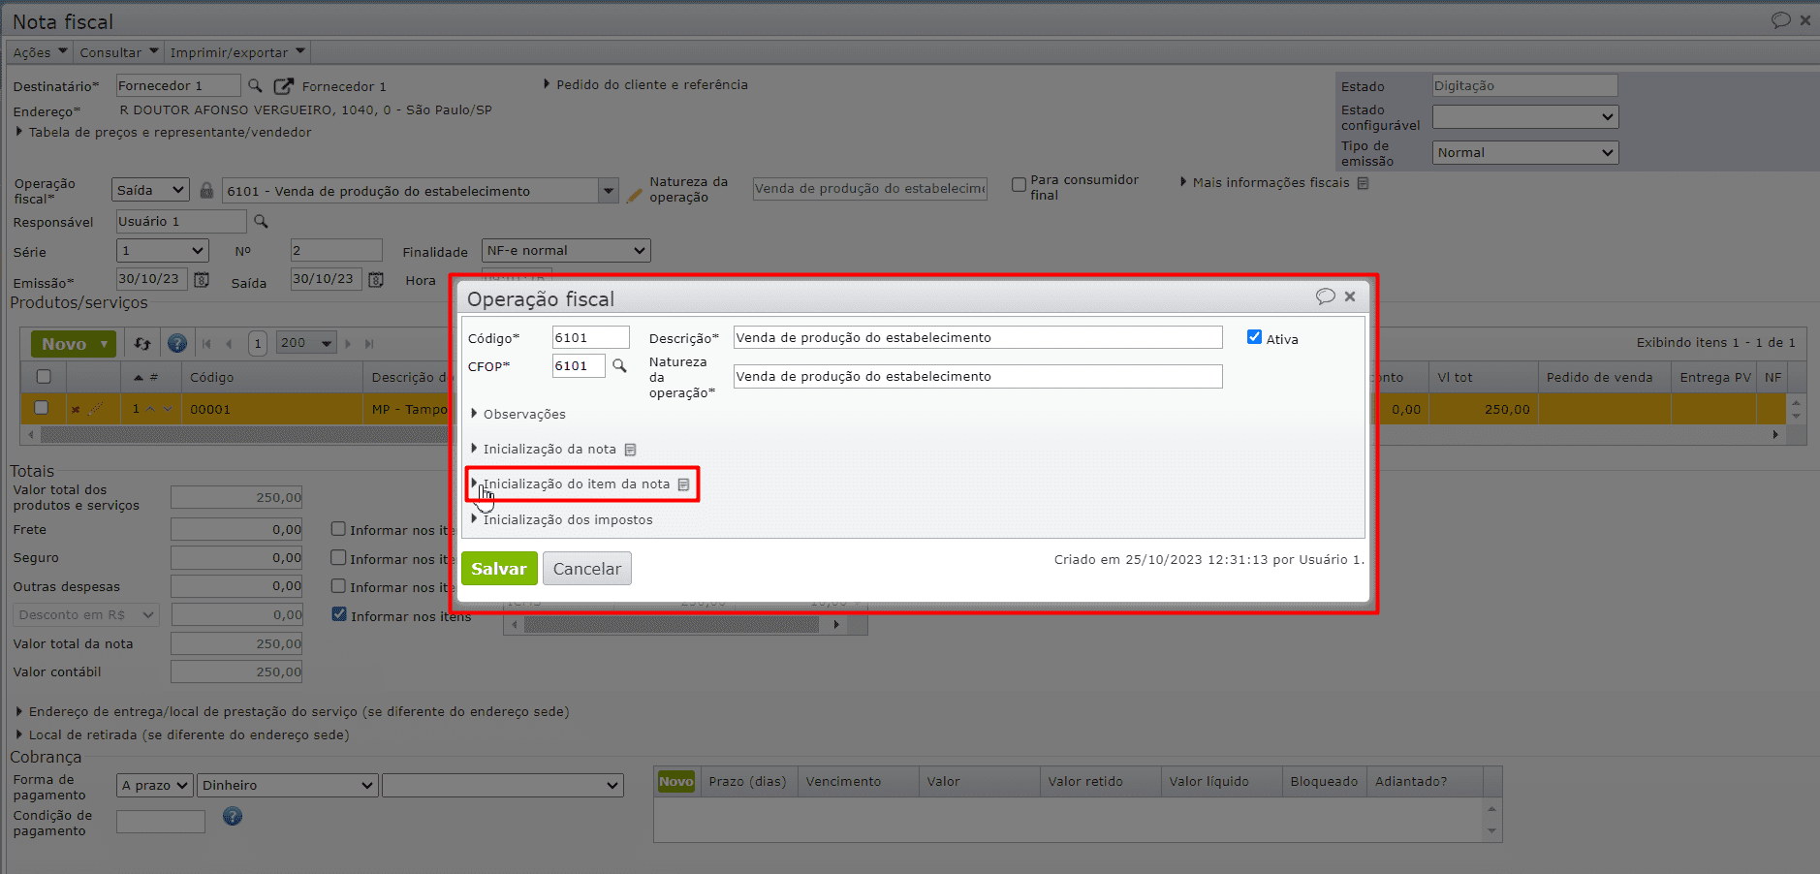This screenshot has height=874, width=1820.
Task: Delete item 00001 using the X icon
Action: (76, 409)
